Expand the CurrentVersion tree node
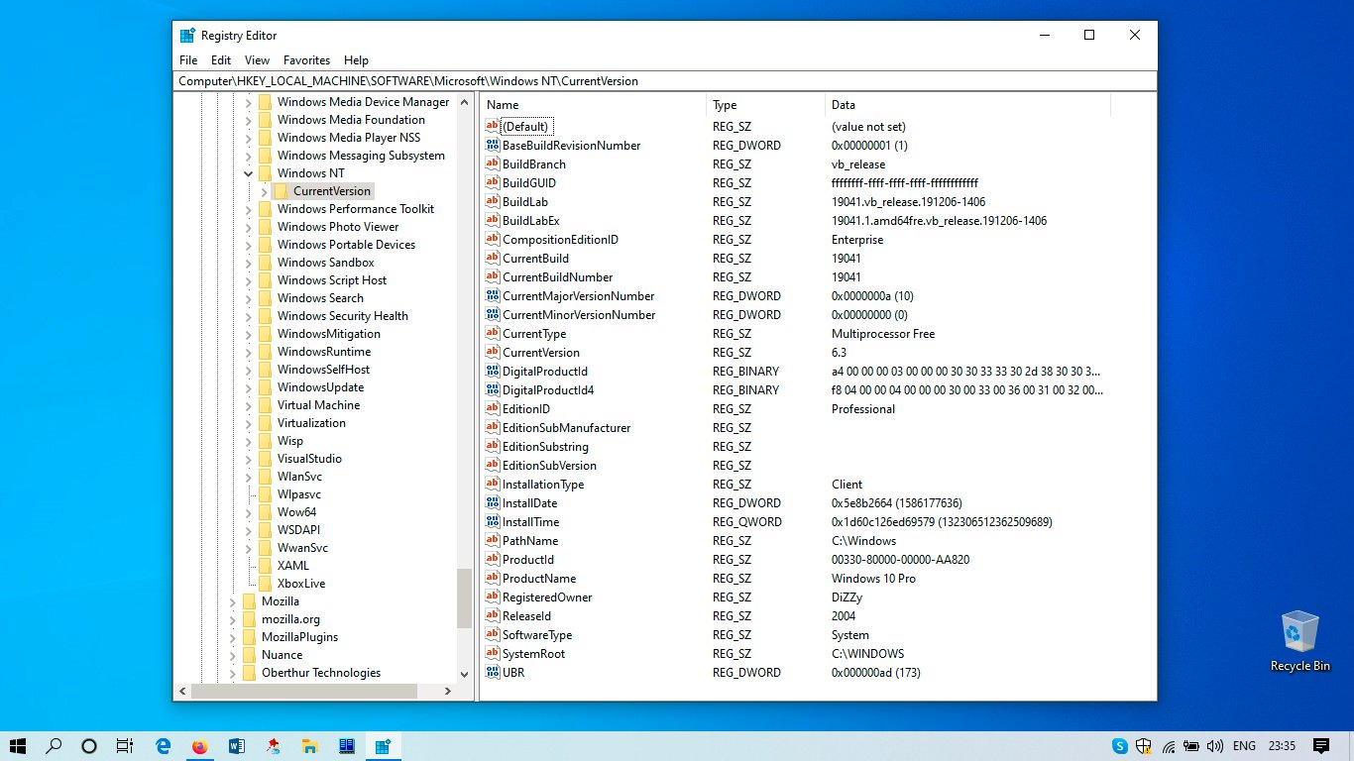The height and width of the screenshot is (761, 1354). pos(264,191)
